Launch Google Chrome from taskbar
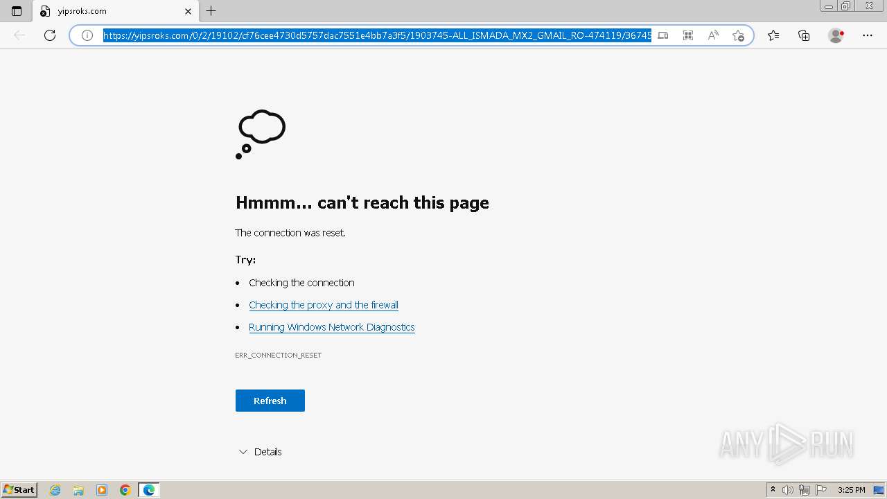887x499 pixels. tap(125, 490)
